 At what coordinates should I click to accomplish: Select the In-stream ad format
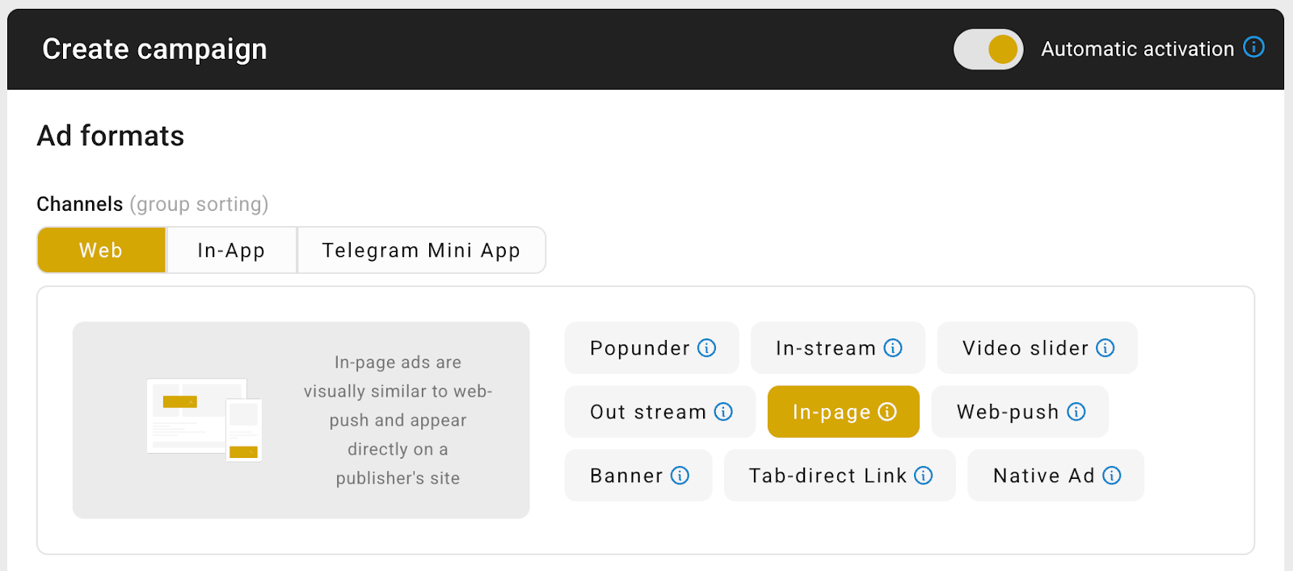point(825,348)
